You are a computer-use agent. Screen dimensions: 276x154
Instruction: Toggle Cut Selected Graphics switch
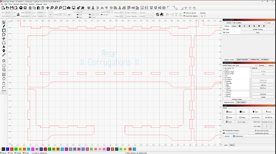pos(224,130)
